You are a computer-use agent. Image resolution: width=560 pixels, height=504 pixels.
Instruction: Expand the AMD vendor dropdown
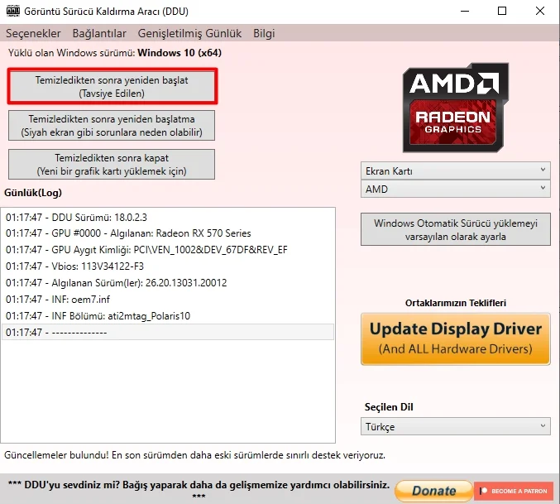coord(456,189)
